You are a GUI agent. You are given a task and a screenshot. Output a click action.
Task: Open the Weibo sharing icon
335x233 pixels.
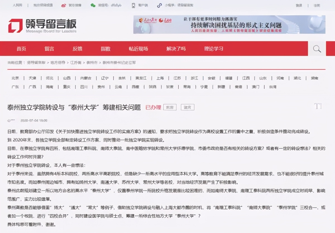point(64,5)
